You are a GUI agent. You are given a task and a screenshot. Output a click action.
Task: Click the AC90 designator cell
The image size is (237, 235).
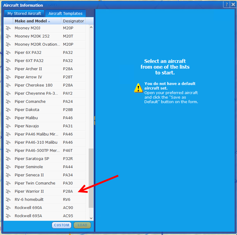pyautogui.click(x=68, y=208)
